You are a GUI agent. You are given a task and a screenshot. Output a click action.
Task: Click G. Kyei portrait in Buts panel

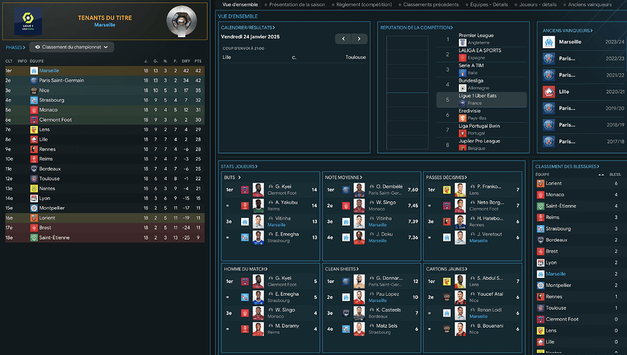pyautogui.click(x=258, y=190)
